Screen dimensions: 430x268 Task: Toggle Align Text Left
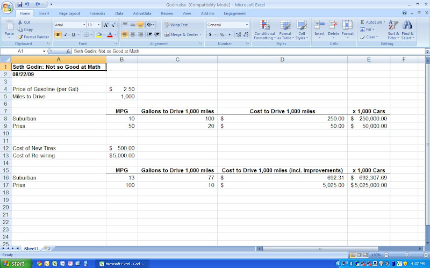125,34
